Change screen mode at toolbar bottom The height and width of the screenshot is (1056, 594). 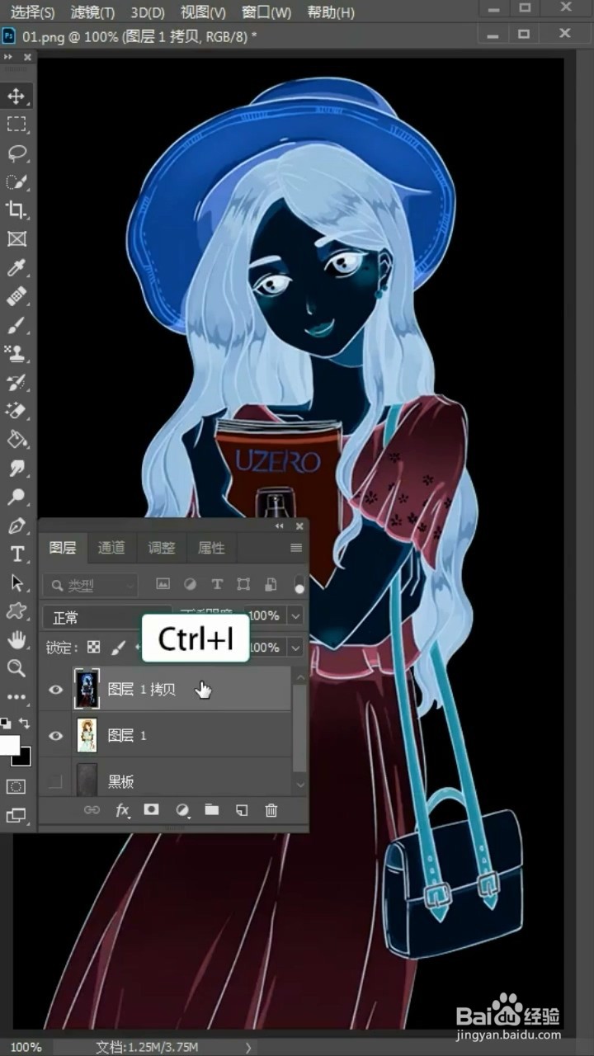16,815
